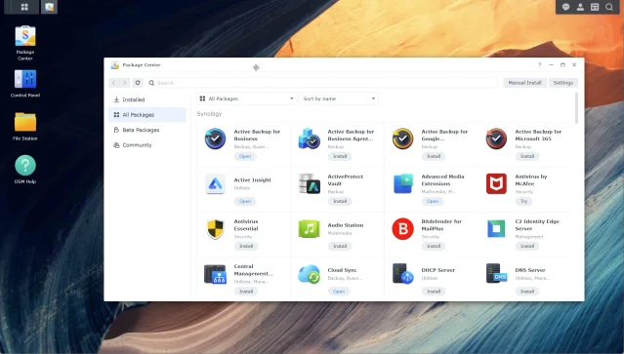Try Antivirus by McAfee
Image resolution: width=624 pixels, height=354 pixels.
coord(524,201)
